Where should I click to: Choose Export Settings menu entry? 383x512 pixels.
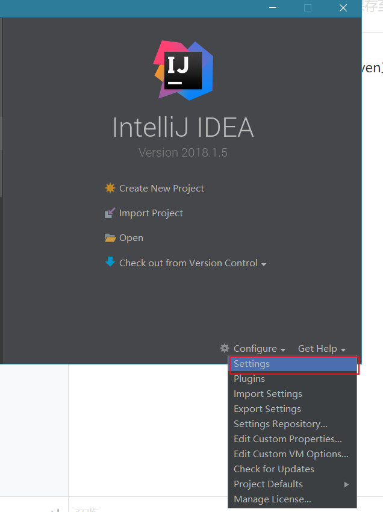pyautogui.click(x=293, y=409)
